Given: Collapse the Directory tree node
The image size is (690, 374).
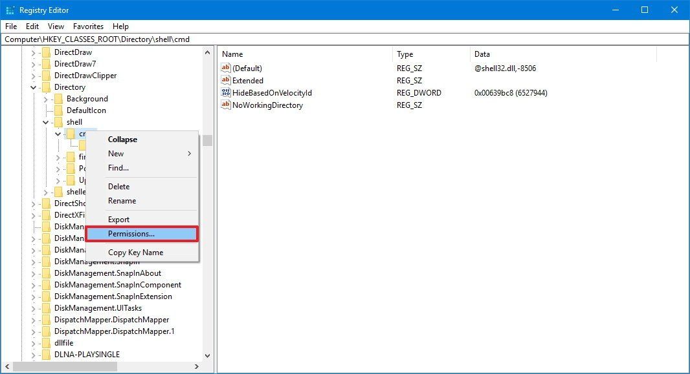Looking at the screenshot, I should click(x=33, y=87).
